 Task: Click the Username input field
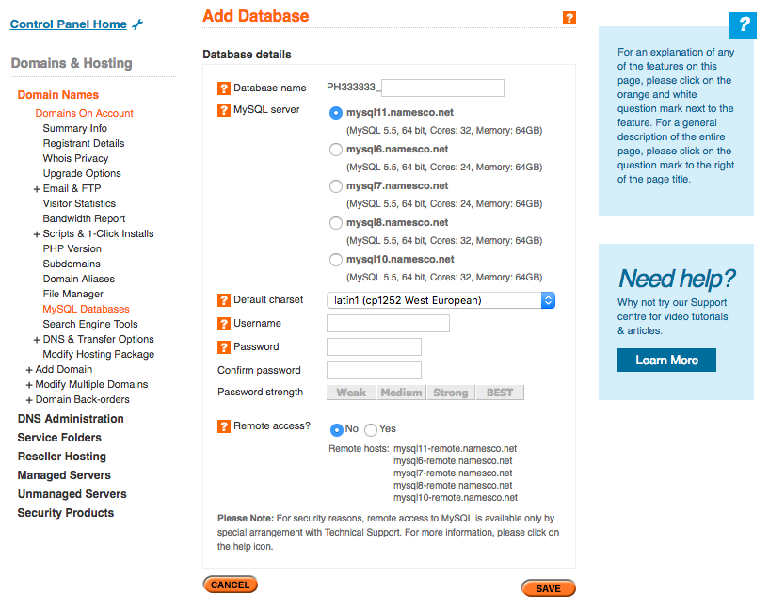pyautogui.click(x=388, y=324)
